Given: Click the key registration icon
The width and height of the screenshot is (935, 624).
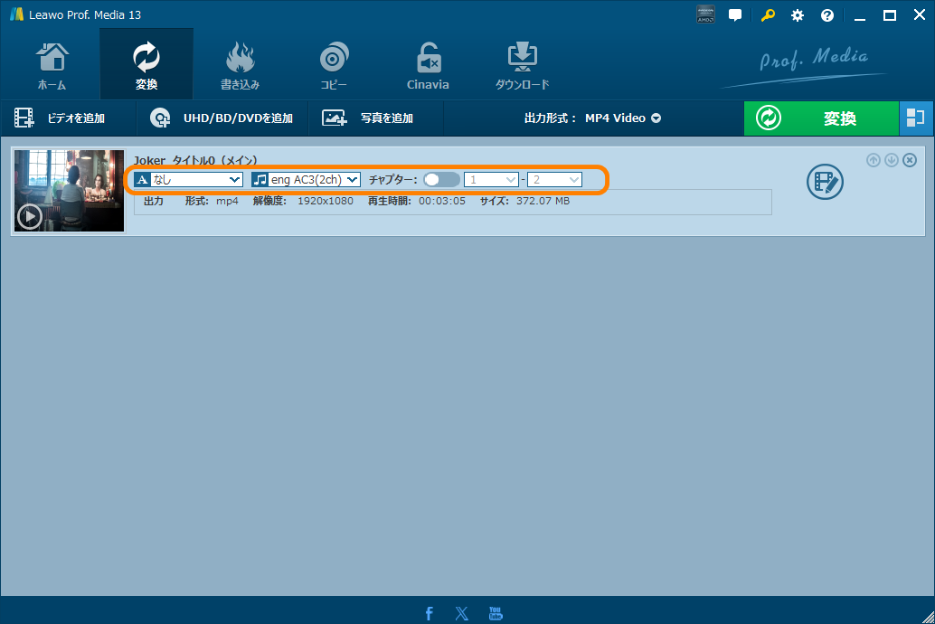Looking at the screenshot, I should (768, 14).
